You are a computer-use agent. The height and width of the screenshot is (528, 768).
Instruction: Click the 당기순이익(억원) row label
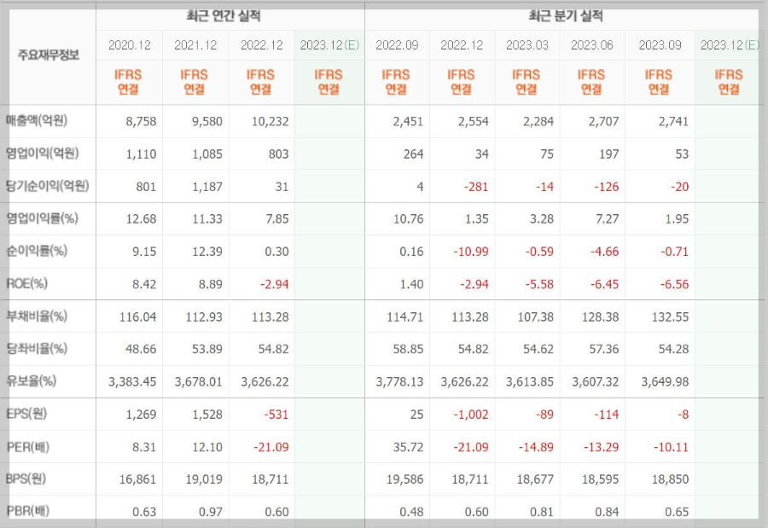(x=48, y=186)
